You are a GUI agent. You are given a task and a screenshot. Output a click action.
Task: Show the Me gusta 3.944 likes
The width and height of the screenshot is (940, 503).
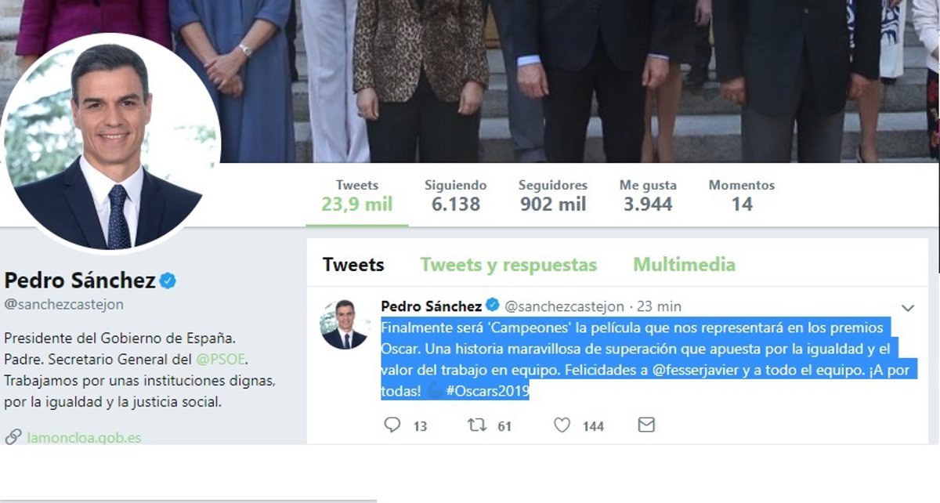coord(648,196)
